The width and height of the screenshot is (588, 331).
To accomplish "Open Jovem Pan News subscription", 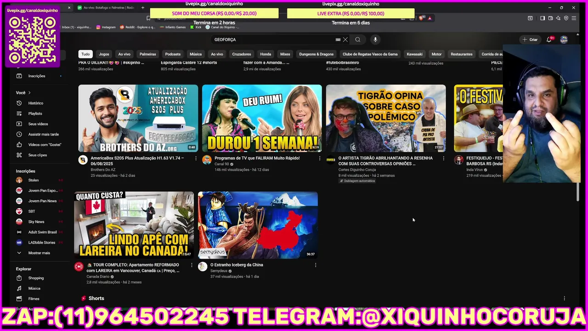I will click(x=42, y=201).
